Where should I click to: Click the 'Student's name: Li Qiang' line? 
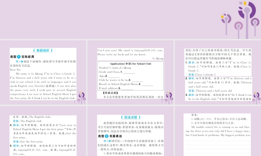tap(115, 68)
